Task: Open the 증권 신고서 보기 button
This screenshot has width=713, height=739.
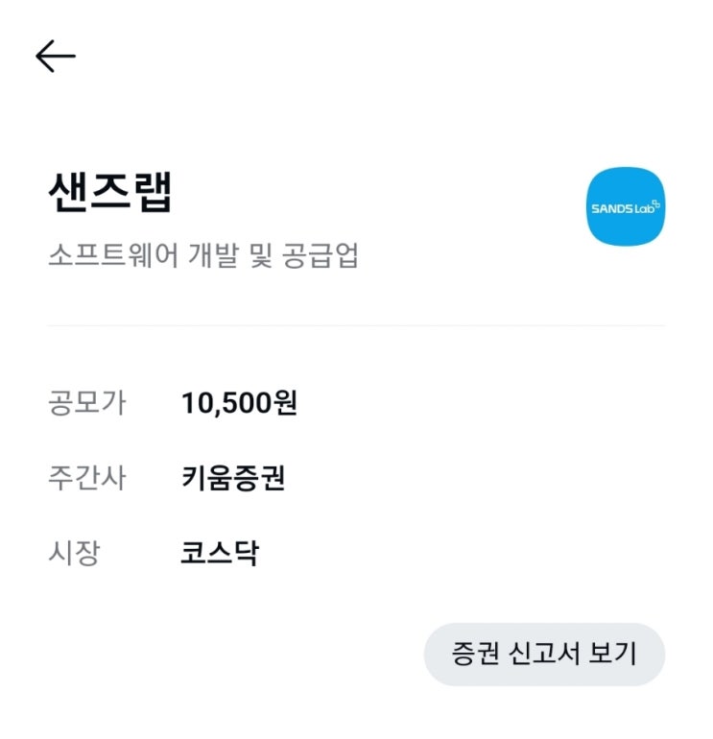Action: pos(544,654)
